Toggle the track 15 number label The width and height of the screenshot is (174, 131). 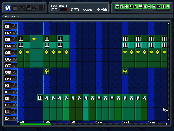(x=7, y=118)
